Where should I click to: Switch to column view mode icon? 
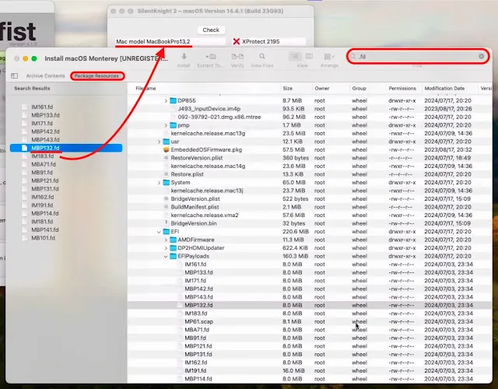click(309, 57)
